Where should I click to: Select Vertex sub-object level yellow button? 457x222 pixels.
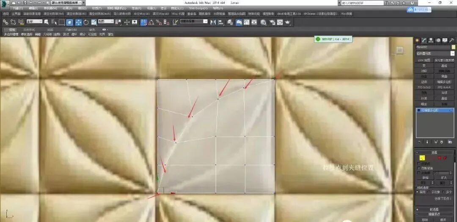pos(422,158)
